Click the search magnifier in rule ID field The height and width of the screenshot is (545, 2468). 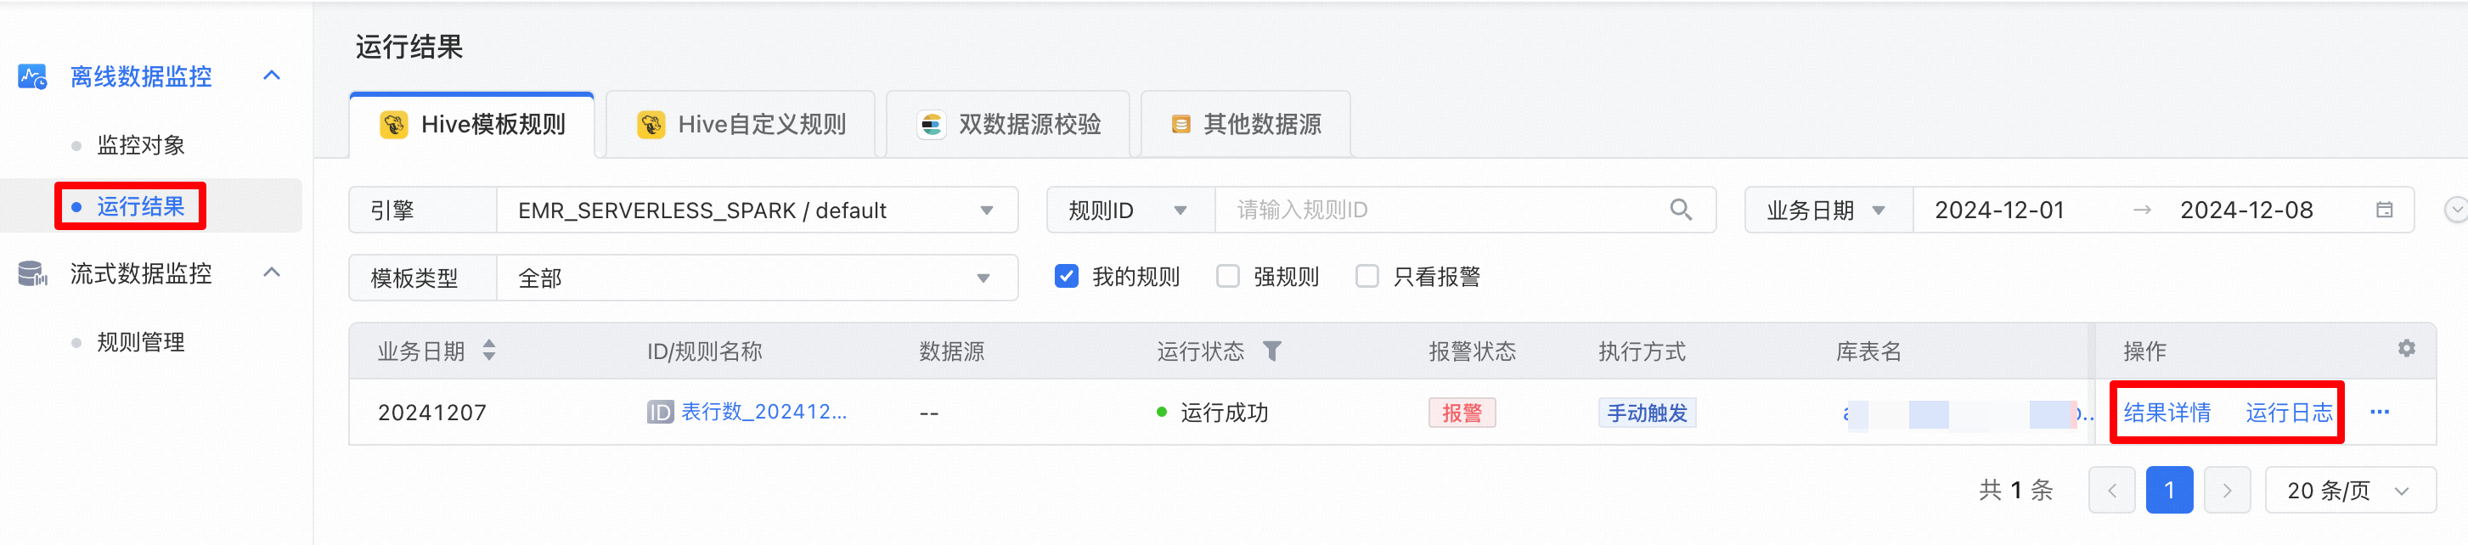tap(1680, 210)
